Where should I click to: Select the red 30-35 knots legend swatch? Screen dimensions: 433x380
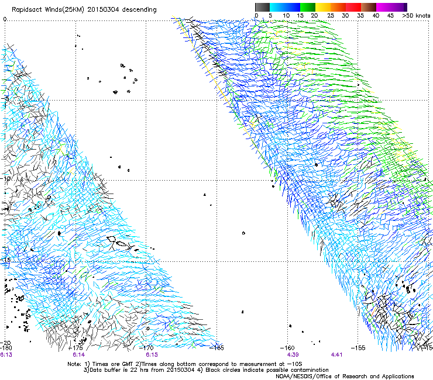[353, 7]
